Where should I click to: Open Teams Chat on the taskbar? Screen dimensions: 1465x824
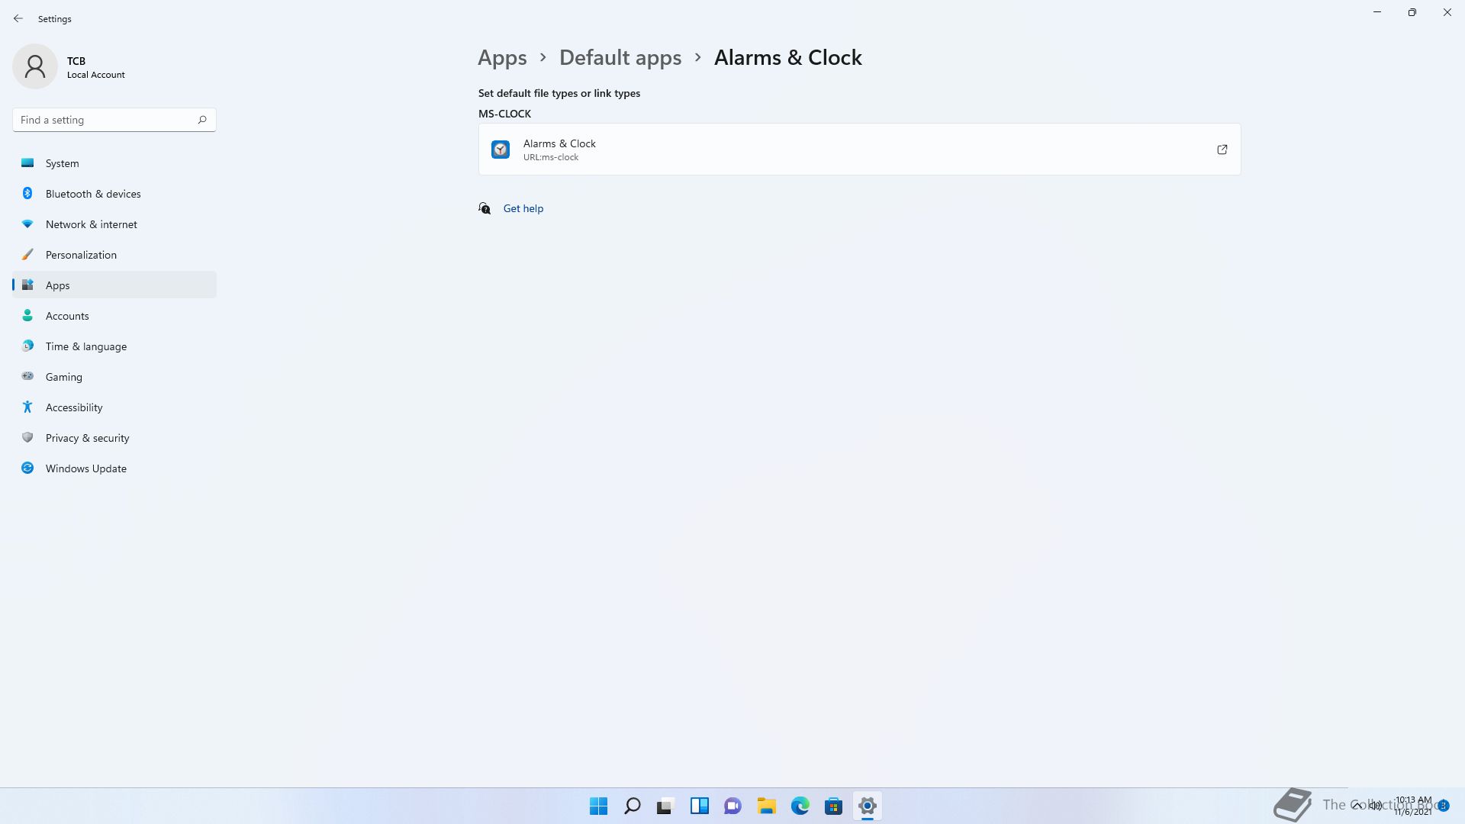[733, 806]
